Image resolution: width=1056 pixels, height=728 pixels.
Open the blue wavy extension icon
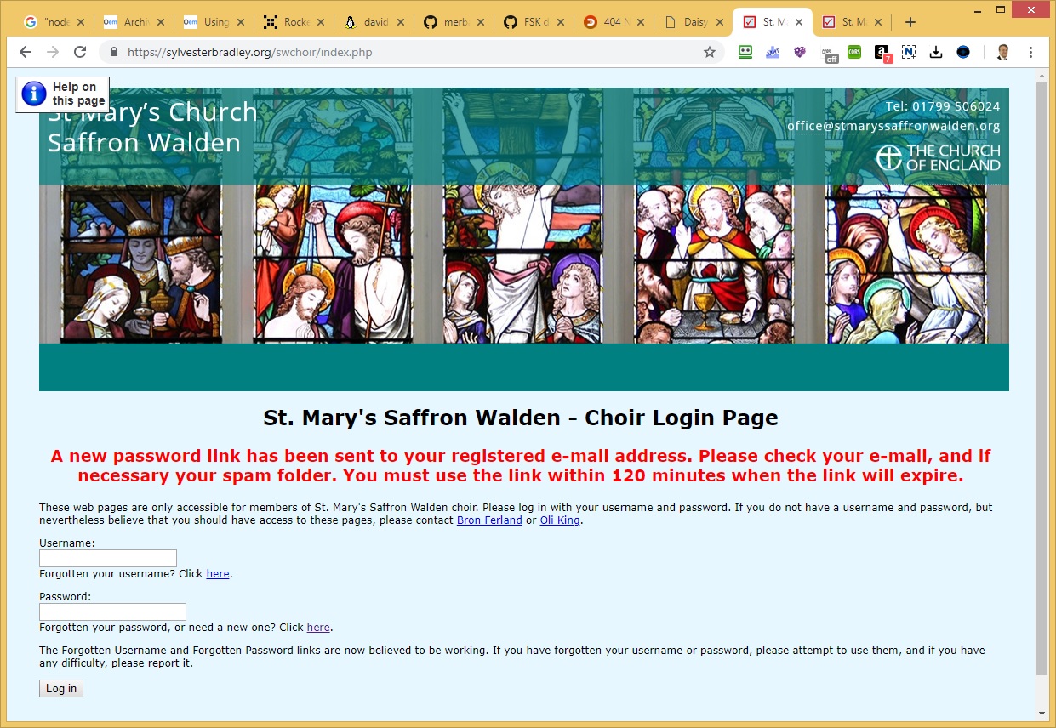773,52
